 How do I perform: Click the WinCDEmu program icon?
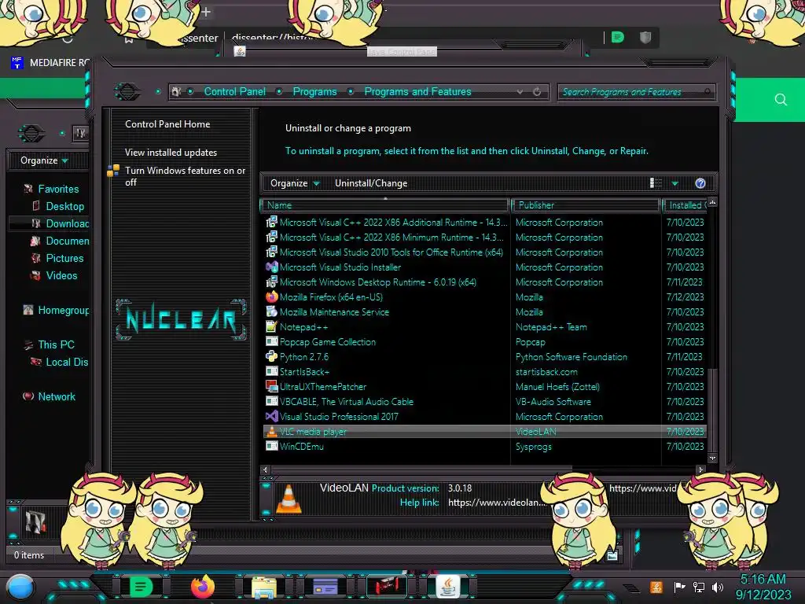point(271,447)
